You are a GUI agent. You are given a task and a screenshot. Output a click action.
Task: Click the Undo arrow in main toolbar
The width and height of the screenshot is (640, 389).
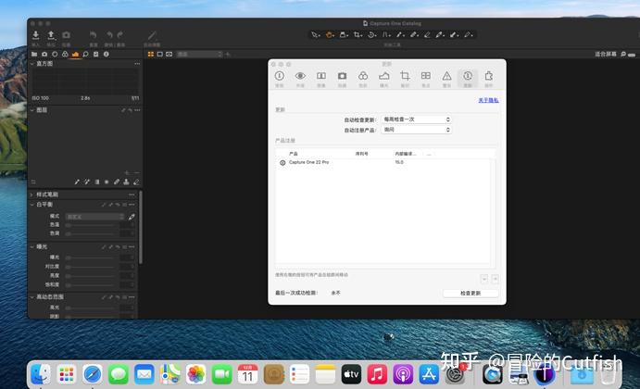(x=109, y=35)
